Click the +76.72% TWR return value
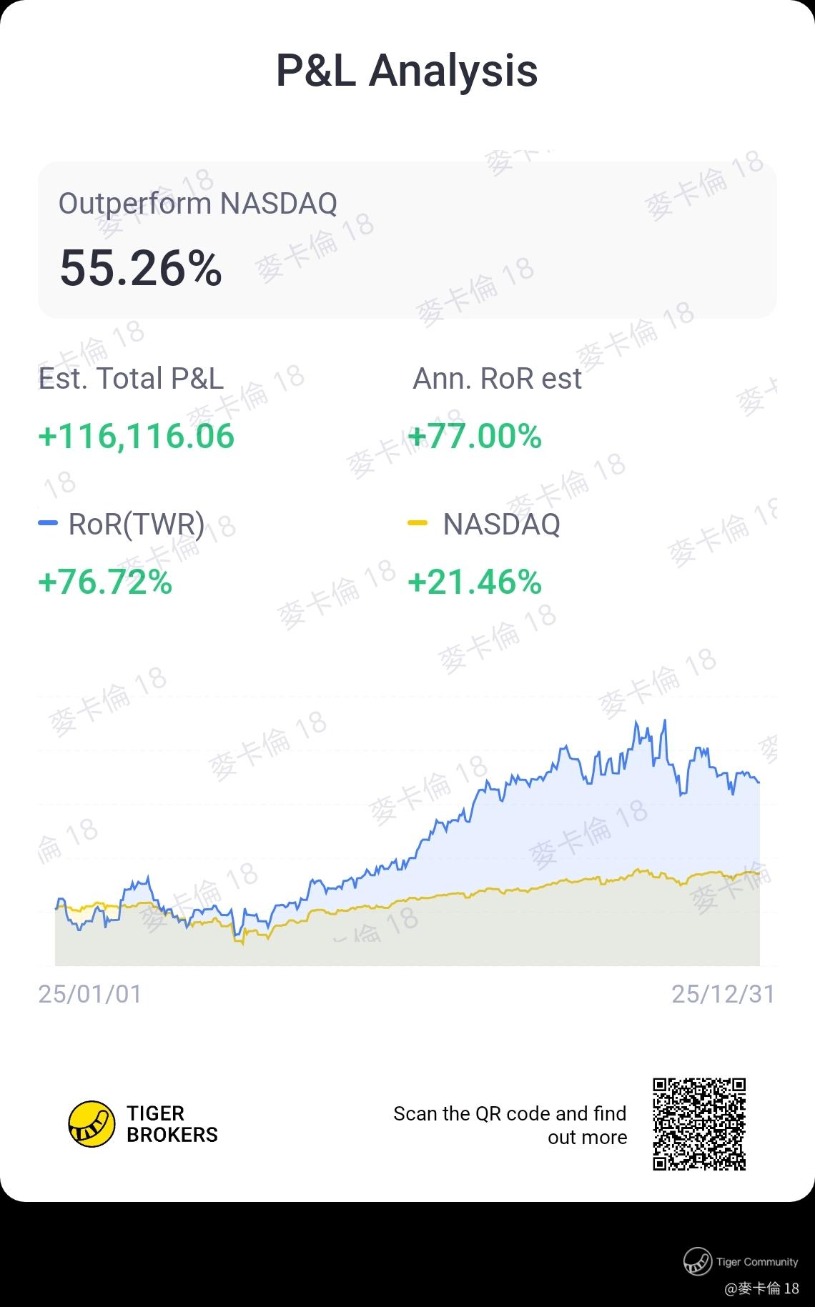Screen dimensions: 815x1307 click(105, 582)
